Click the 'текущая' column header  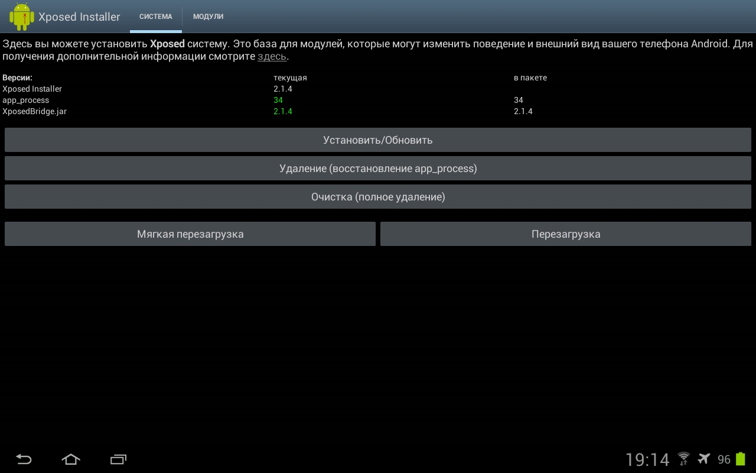click(x=290, y=77)
